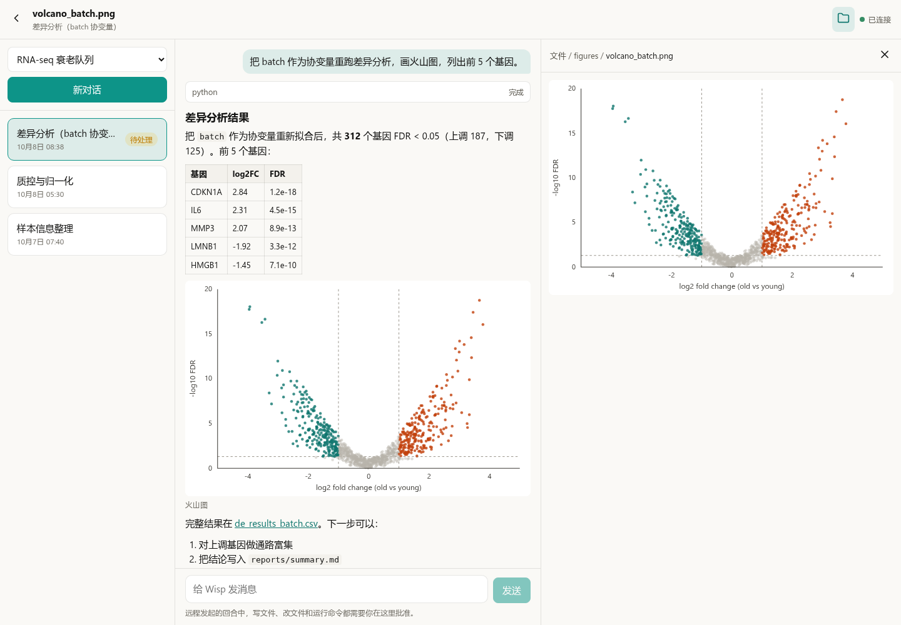Expand the python code block
This screenshot has width=901, height=625.
(x=358, y=92)
